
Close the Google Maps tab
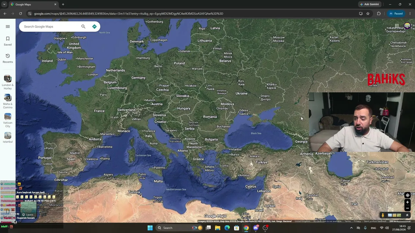55,5
